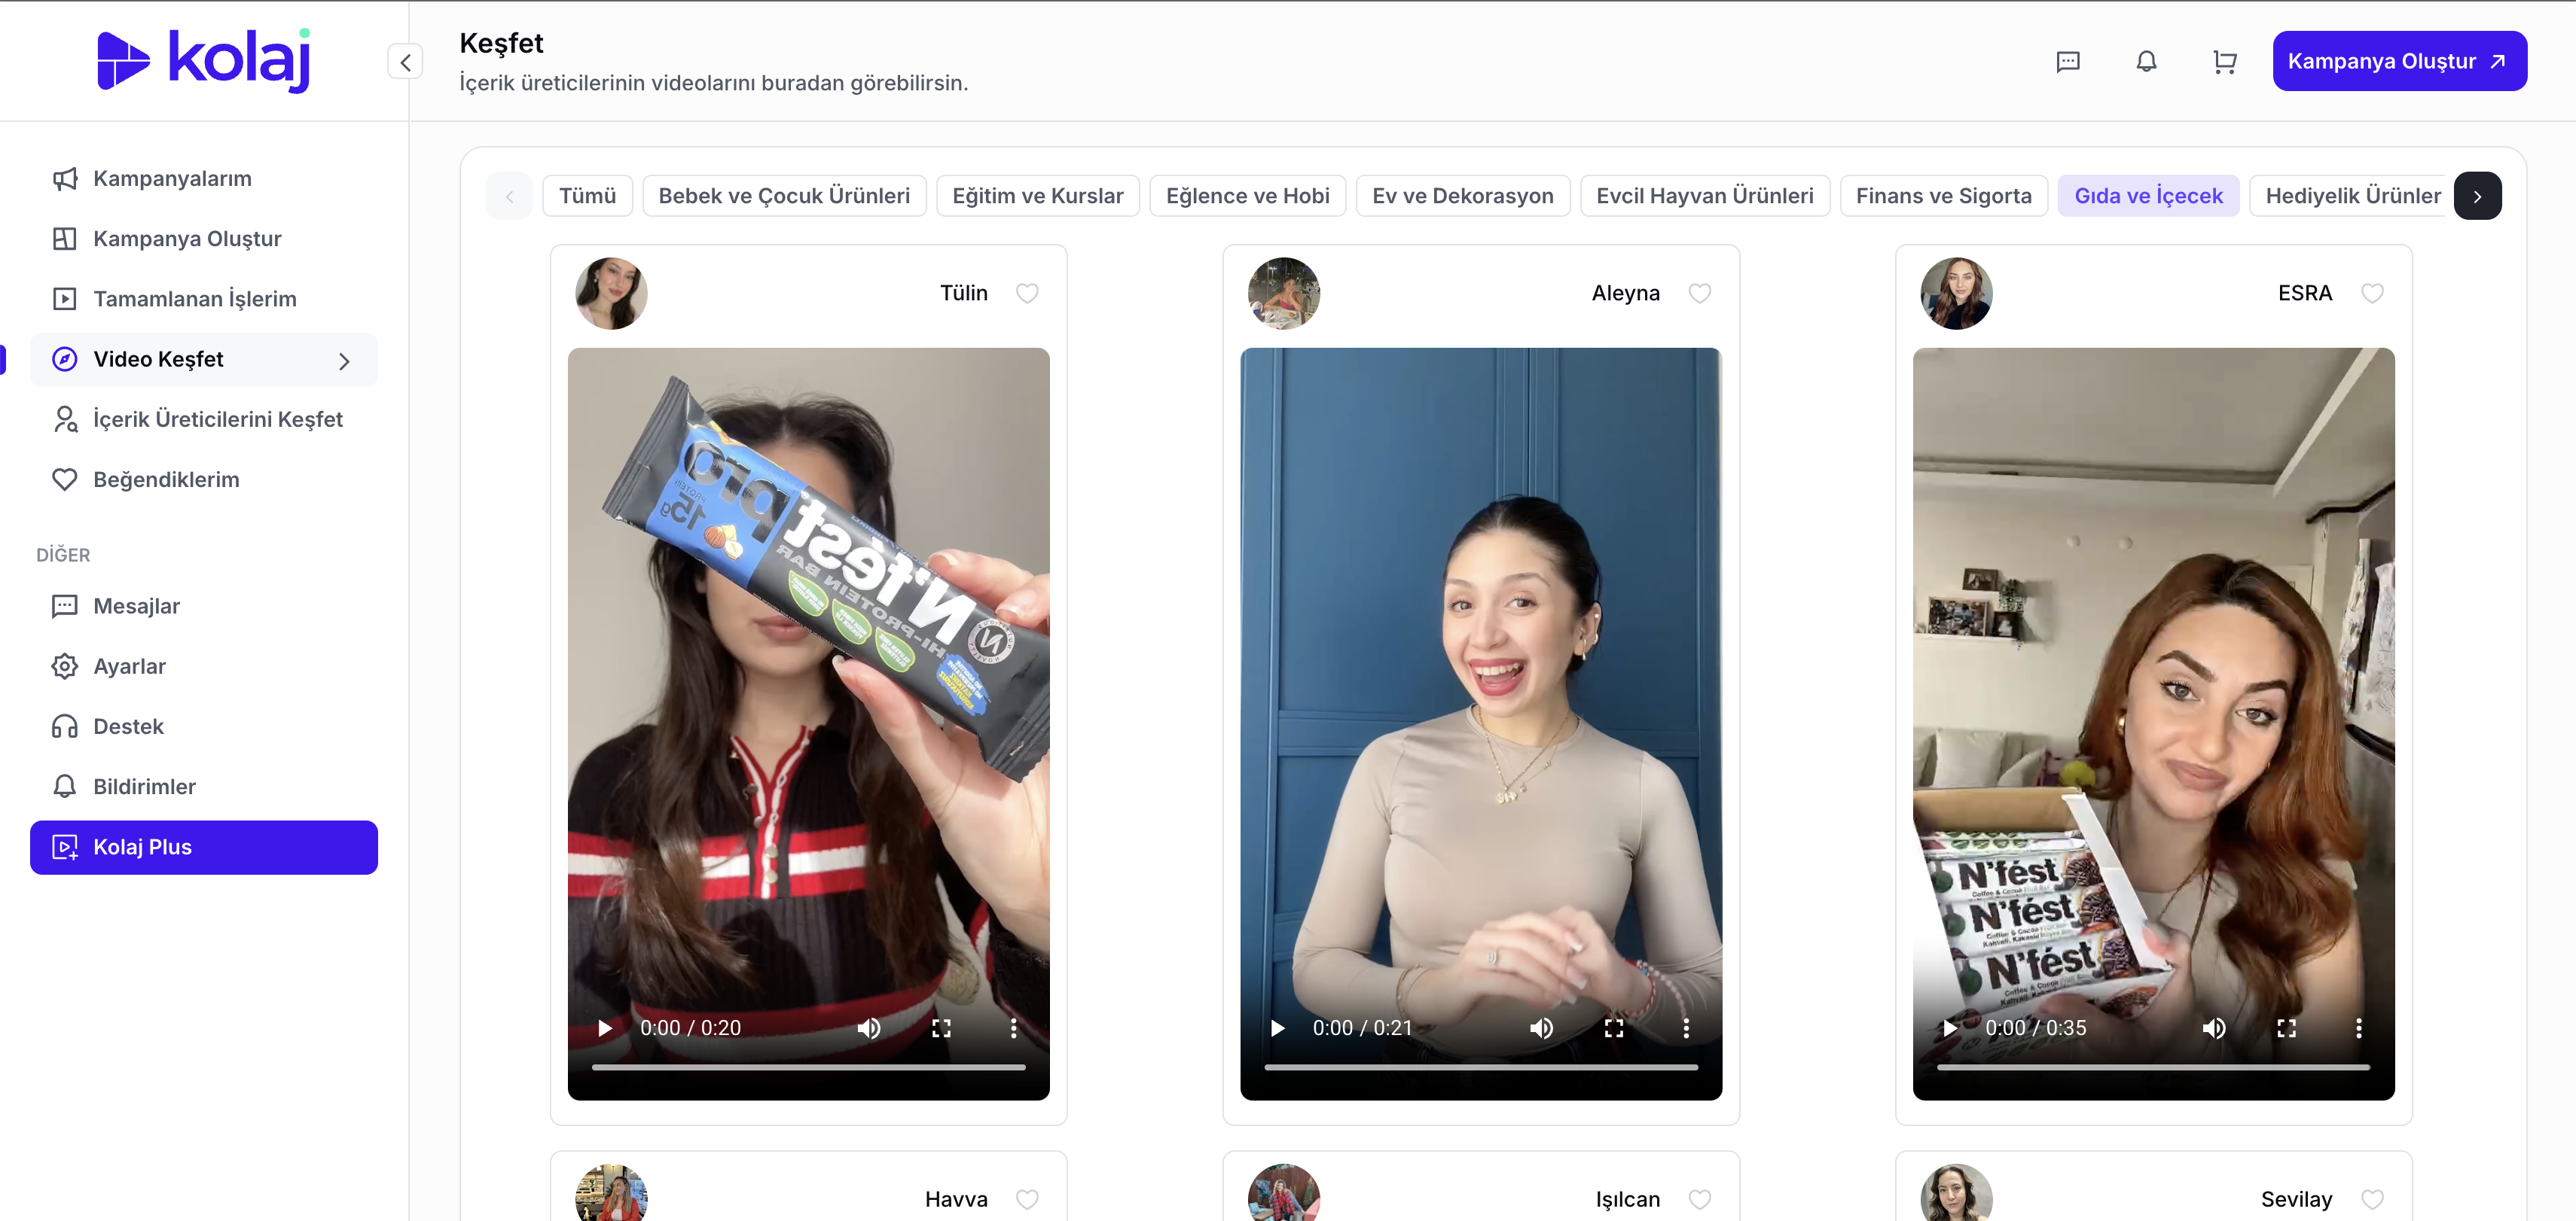Open Aleyna's profile avatar
This screenshot has width=2576, height=1221.
click(1284, 294)
